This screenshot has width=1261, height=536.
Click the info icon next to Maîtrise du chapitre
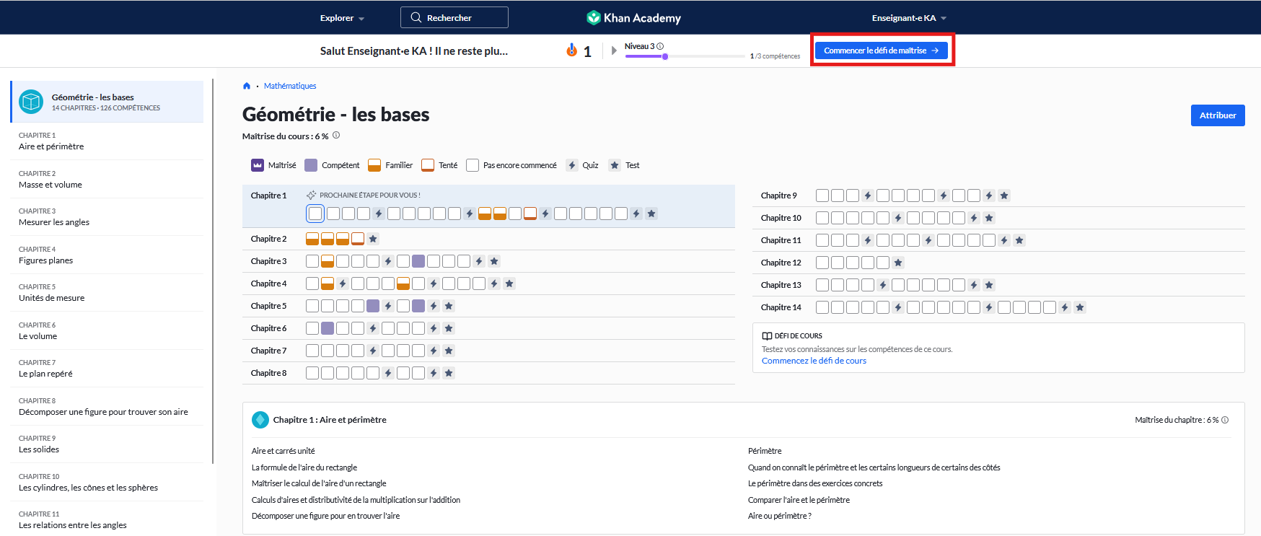1225,420
